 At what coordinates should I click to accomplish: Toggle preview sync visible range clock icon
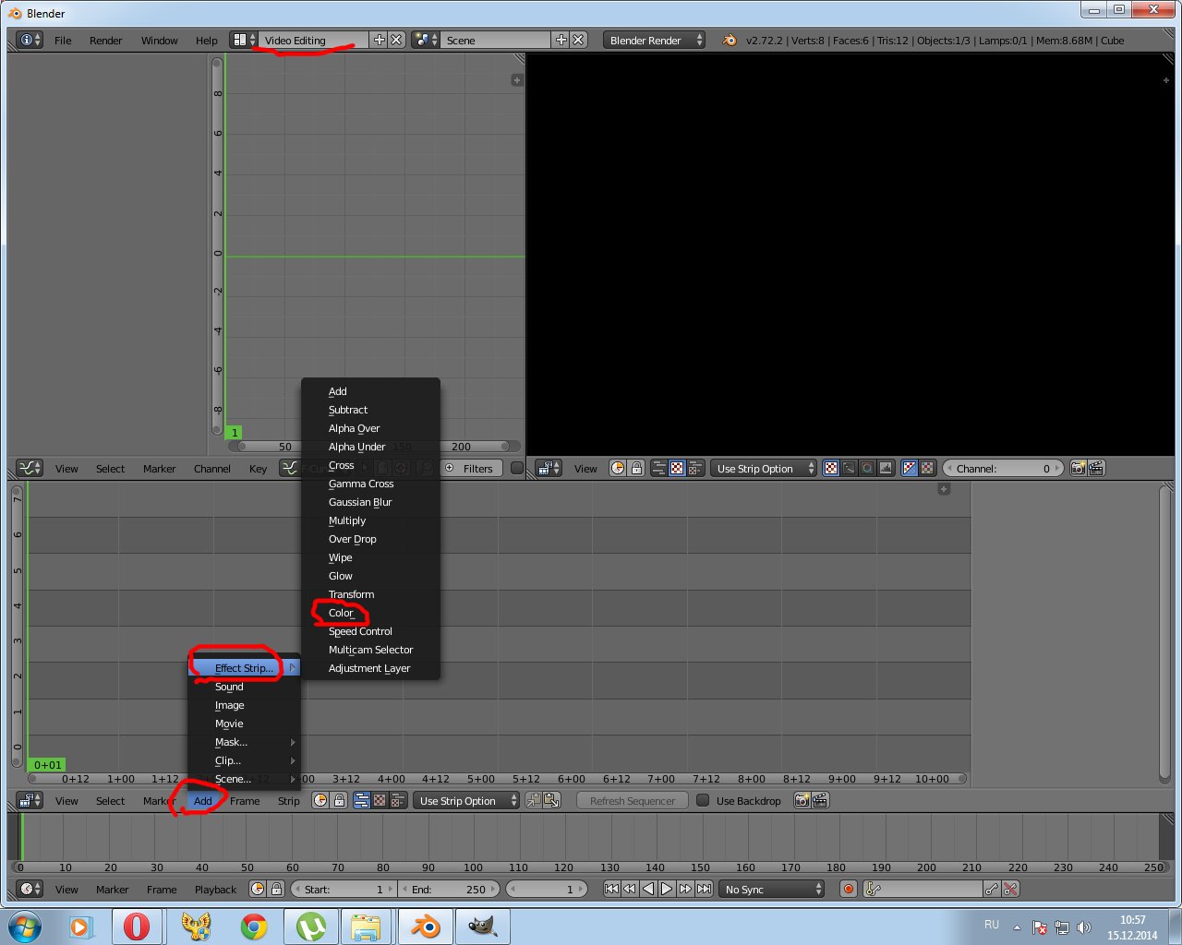618,468
